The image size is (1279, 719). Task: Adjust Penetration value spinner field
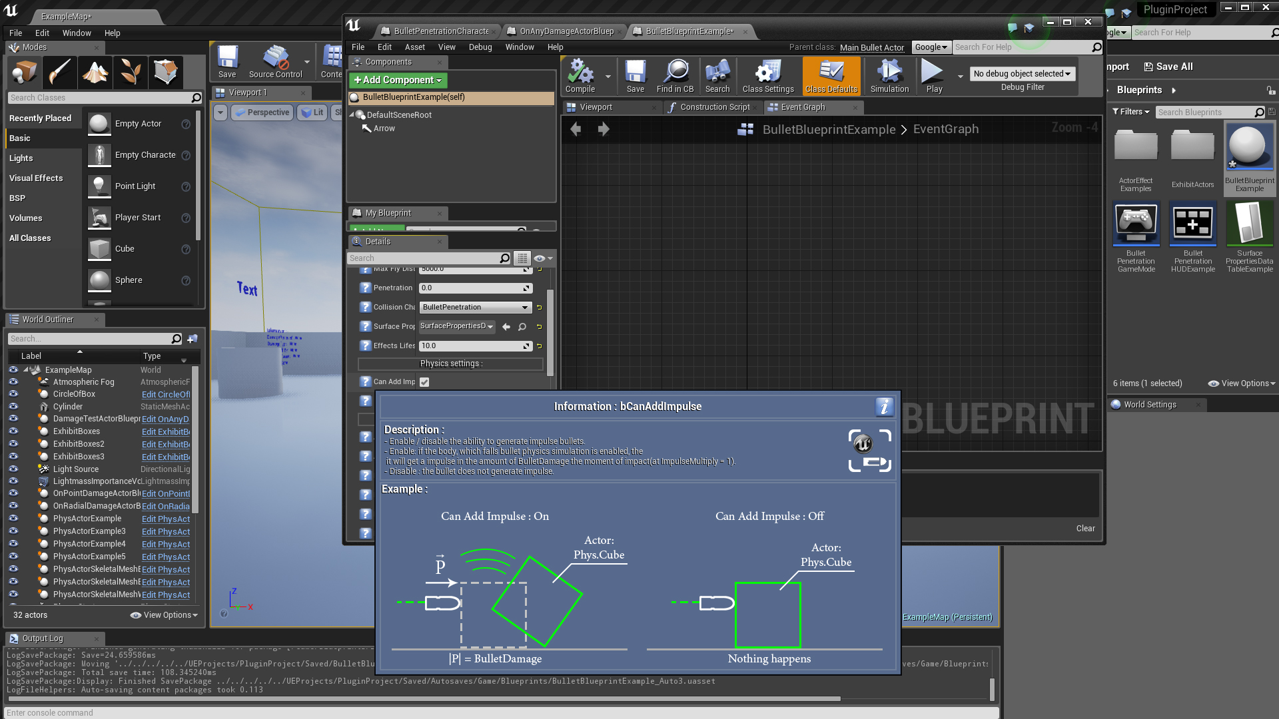tap(476, 288)
